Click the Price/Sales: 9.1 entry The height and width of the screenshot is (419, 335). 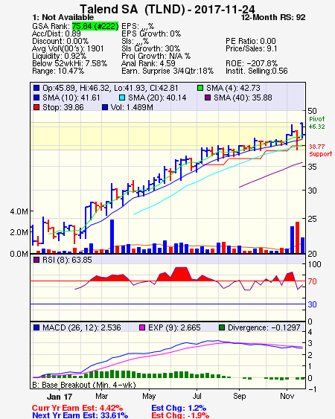(252, 48)
